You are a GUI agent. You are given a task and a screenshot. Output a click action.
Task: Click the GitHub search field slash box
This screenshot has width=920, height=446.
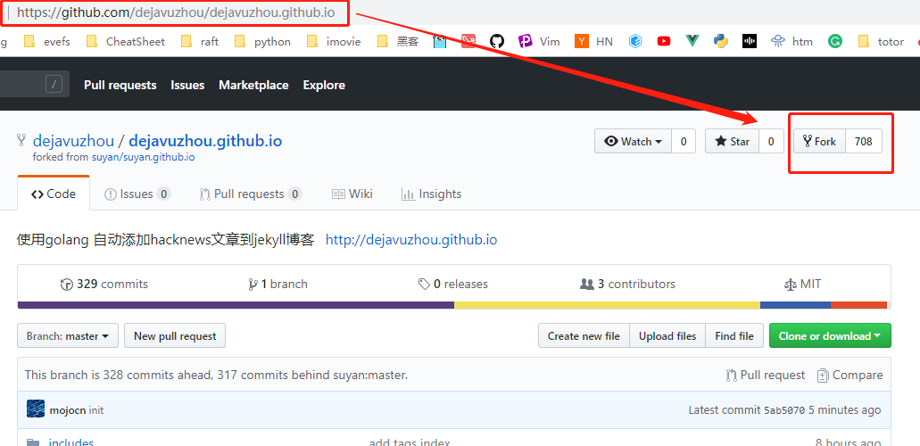pyautogui.click(x=54, y=85)
